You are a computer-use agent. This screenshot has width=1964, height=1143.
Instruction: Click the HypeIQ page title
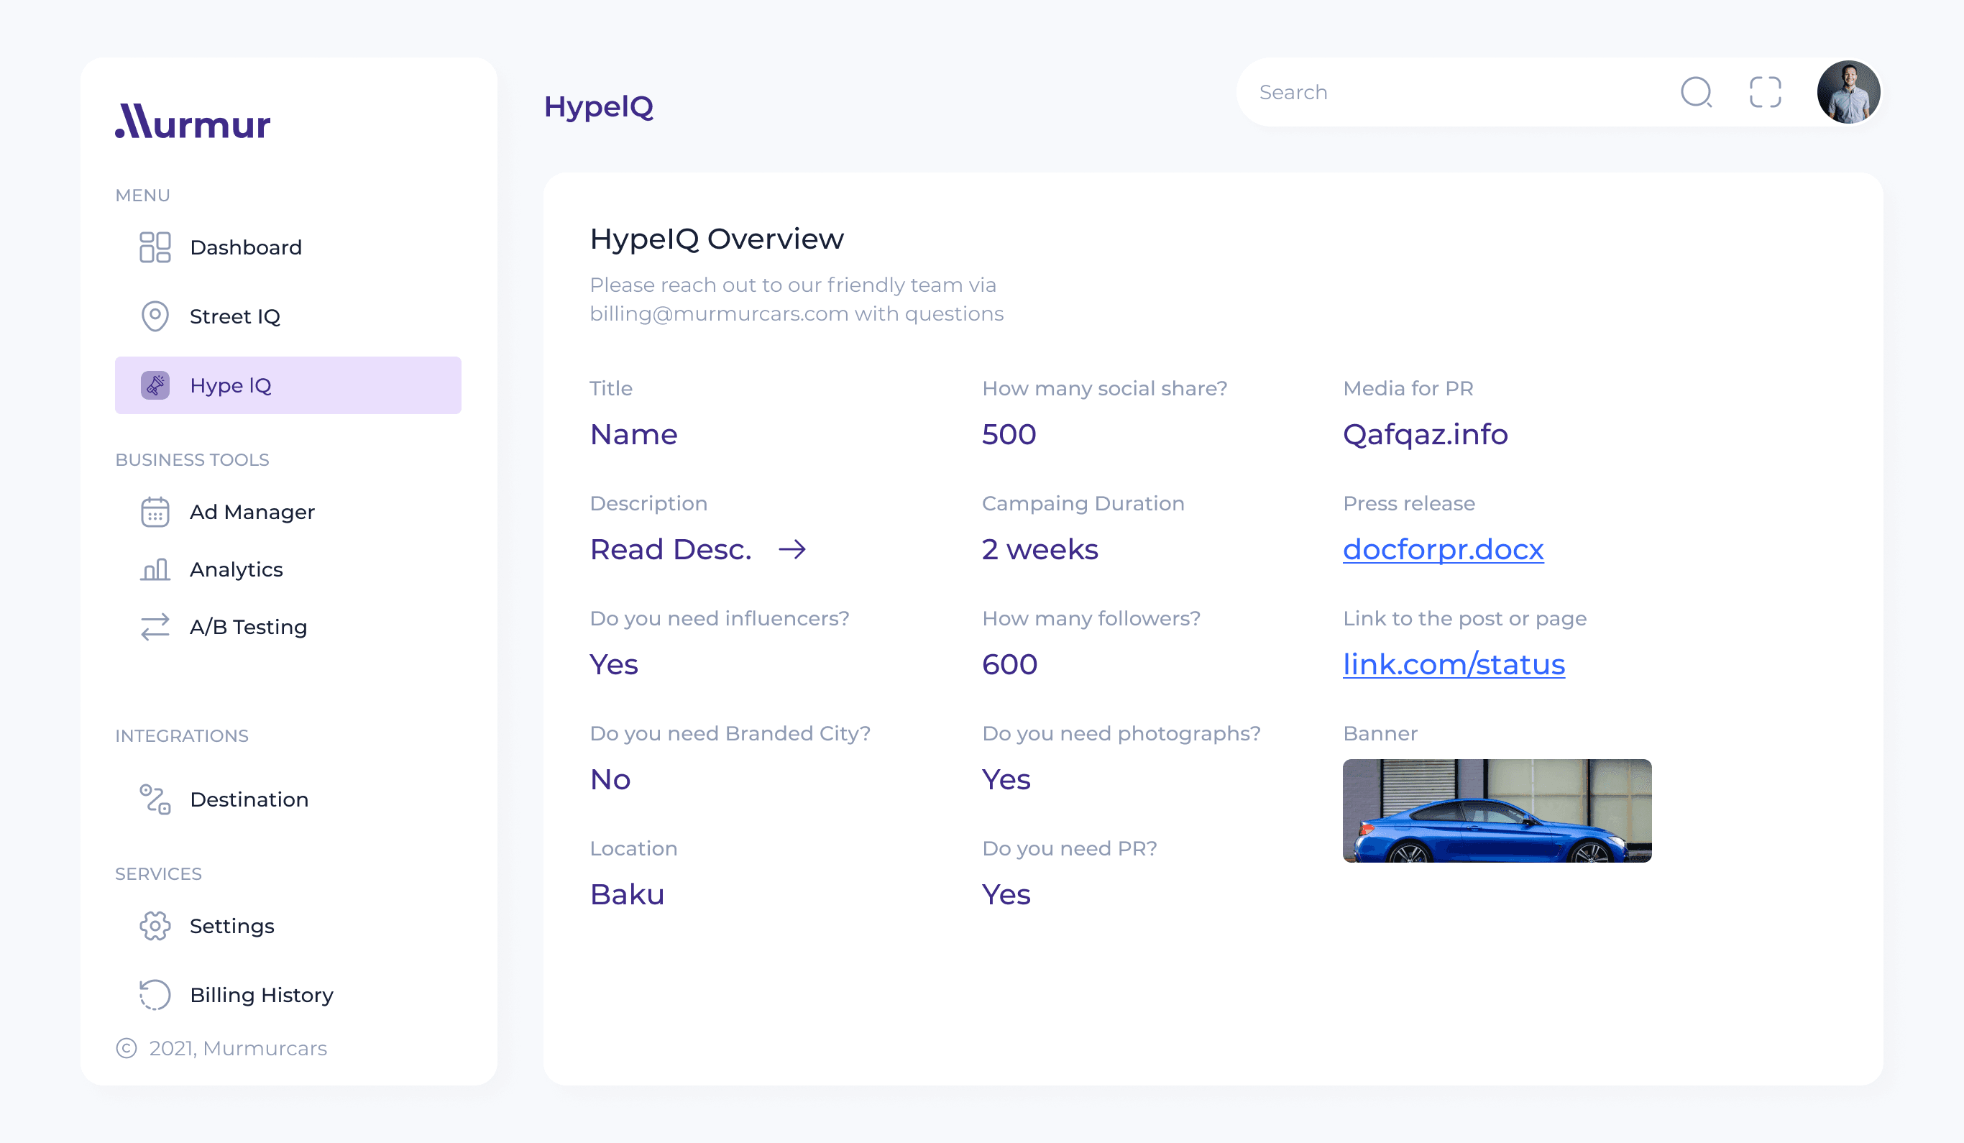click(598, 106)
